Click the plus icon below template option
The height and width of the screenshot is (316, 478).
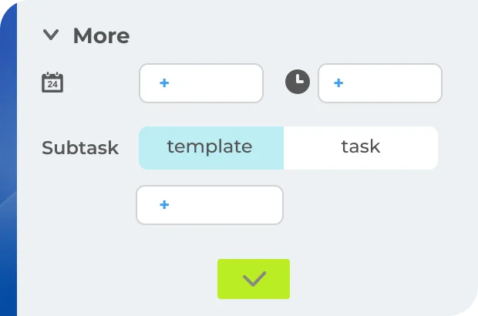coord(164,205)
